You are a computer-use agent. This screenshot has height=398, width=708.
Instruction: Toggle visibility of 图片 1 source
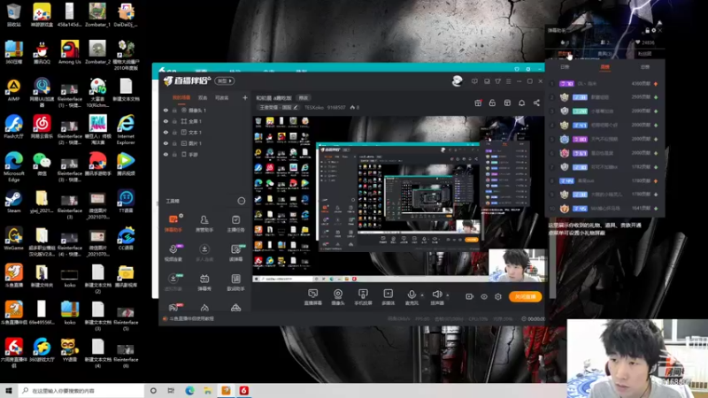coord(165,143)
